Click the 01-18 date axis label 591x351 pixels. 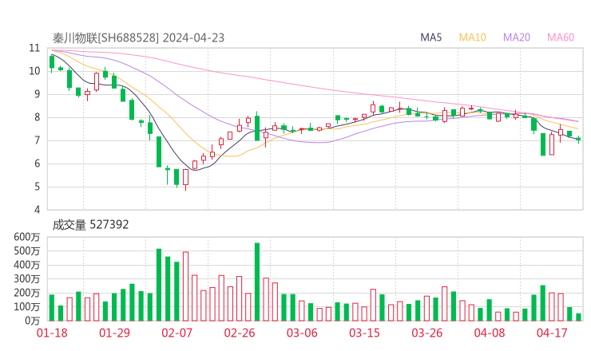click(52, 333)
